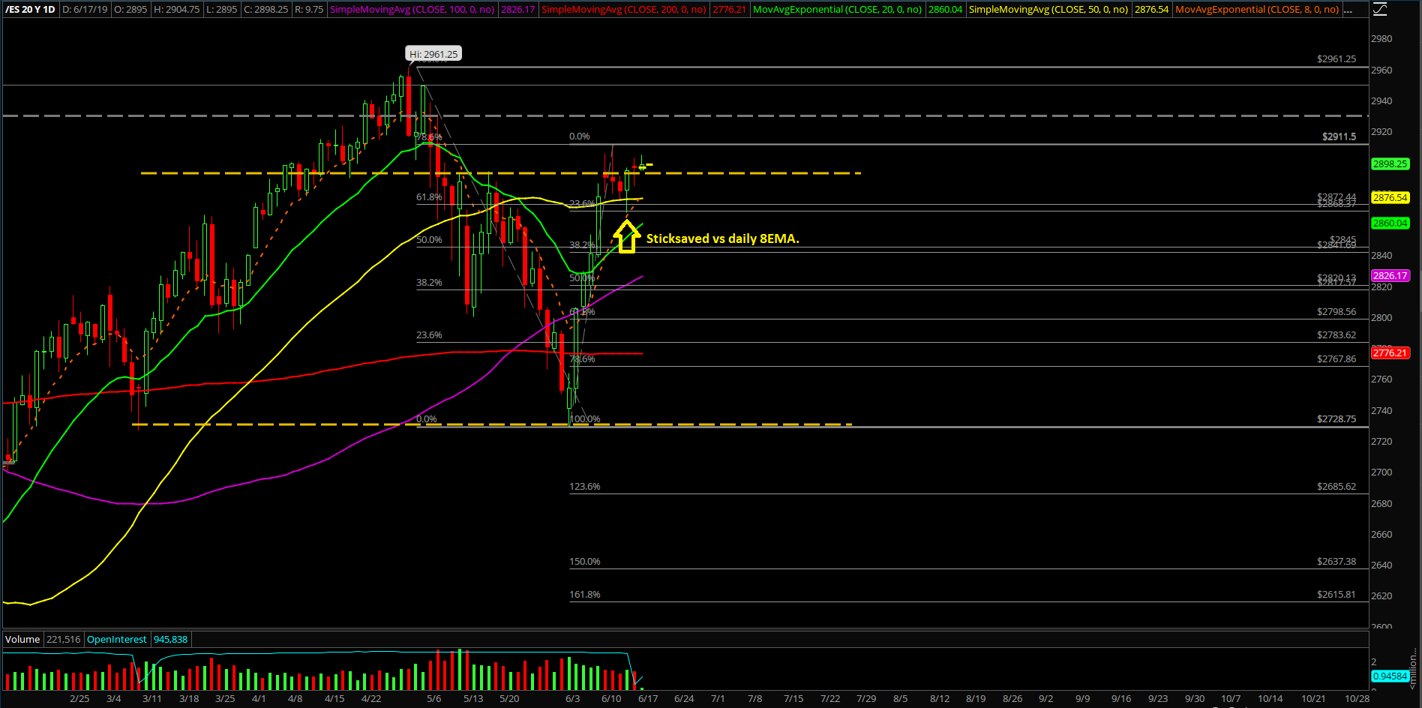This screenshot has width=1422, height=708.
Task: Select the green 2860.04 axis bubble
Action: pos(1390,223)
